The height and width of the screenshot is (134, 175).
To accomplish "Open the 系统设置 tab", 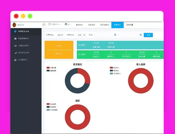I will [129, 25].
